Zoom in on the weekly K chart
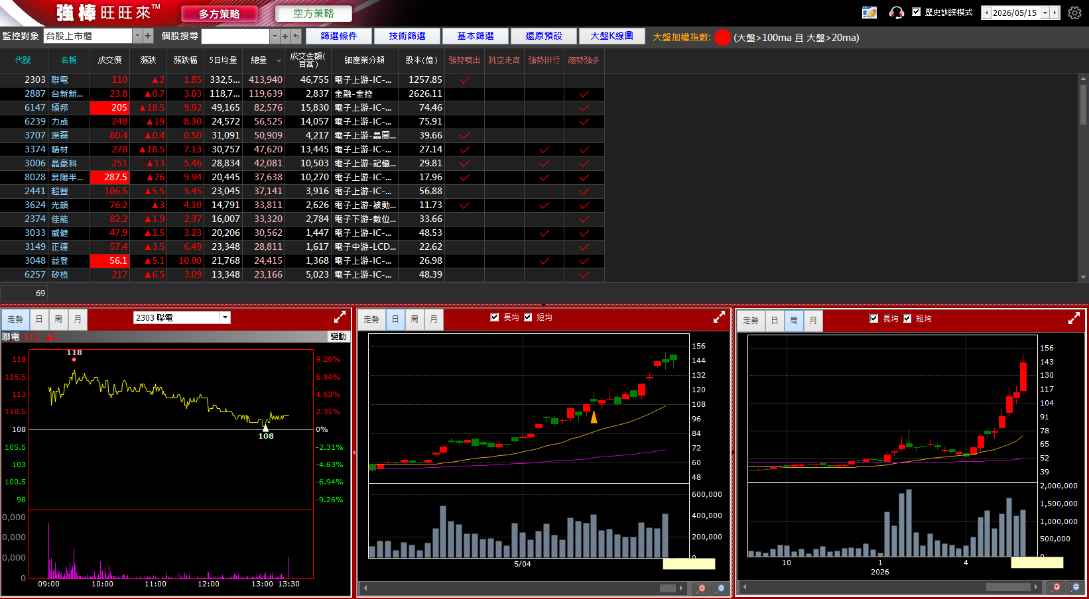This screenshot has height=599, width=1089. click(x=1057, y=587)
